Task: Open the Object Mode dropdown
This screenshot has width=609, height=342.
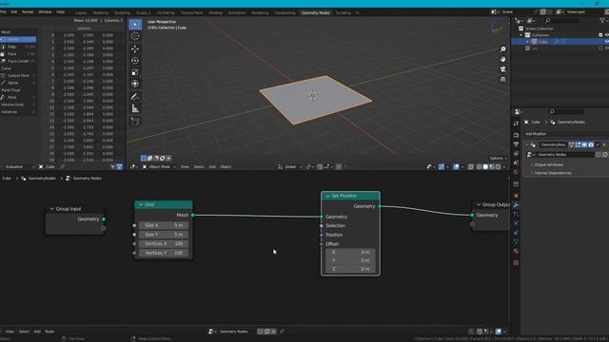Action: [159, 167]
